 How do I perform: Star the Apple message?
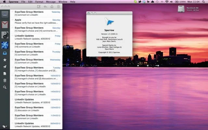click(12, 20)
